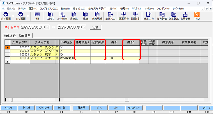
Task: Click the left pane horizontal scrollbar thumb
Action: click(12, 100)
